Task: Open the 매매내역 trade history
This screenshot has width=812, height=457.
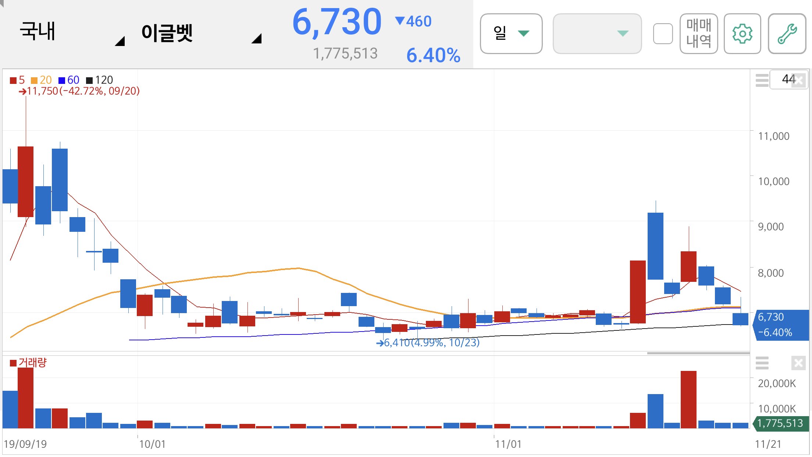Action: (x=699, y=33)
